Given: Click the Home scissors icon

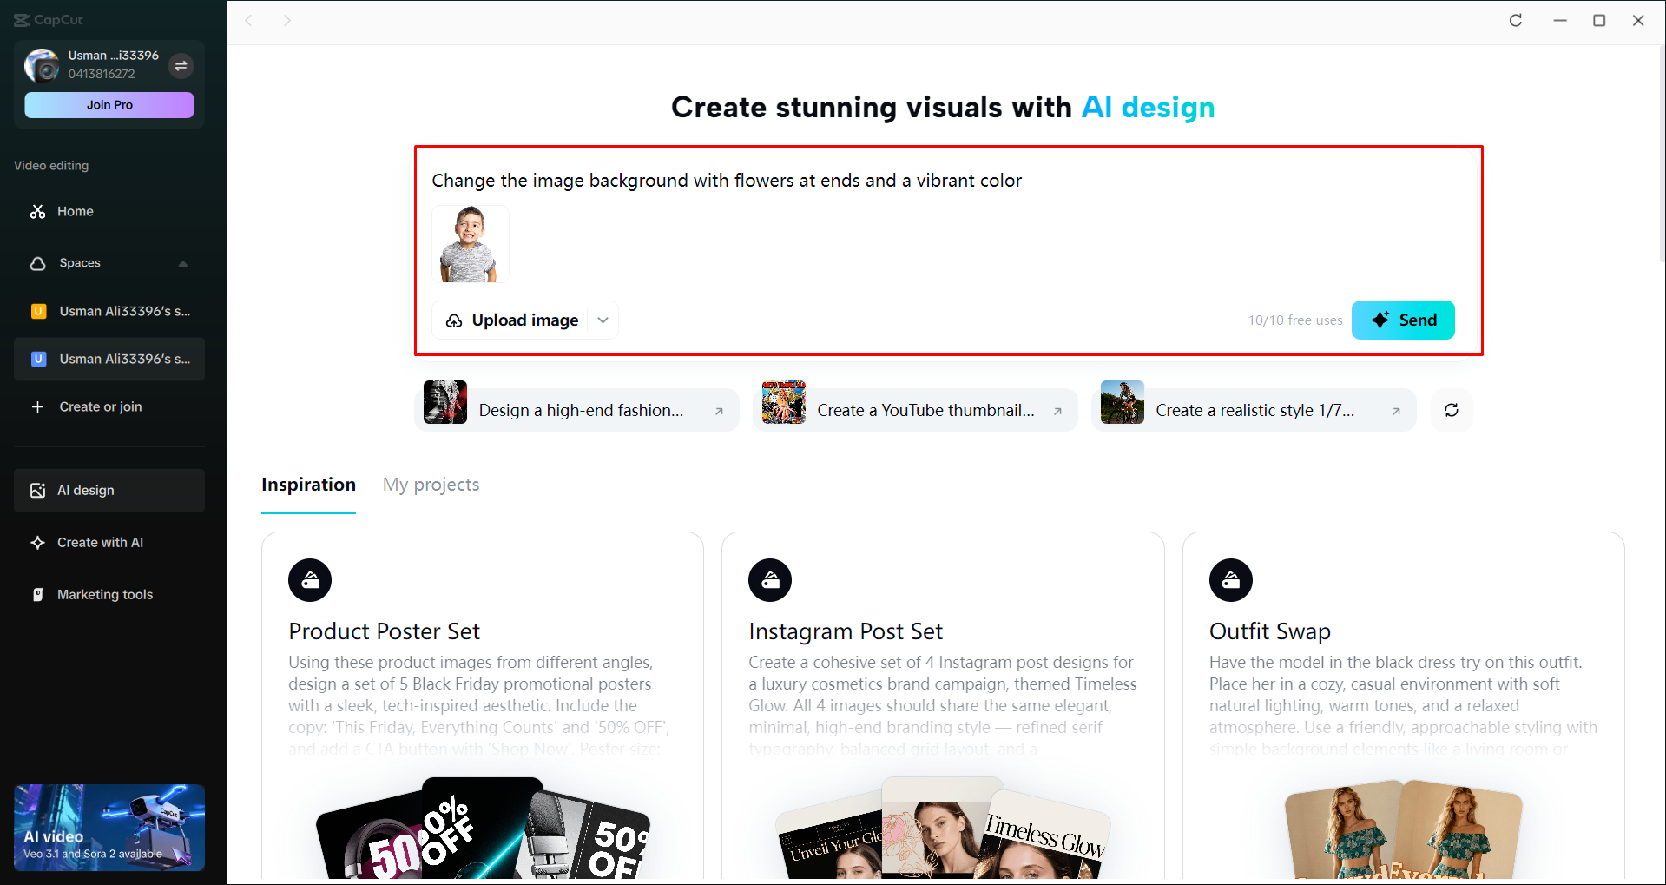Looking at the screenshot, I should [37, 212].
